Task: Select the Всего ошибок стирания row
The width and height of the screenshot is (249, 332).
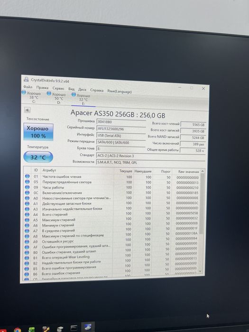Action: pos(111,273)
